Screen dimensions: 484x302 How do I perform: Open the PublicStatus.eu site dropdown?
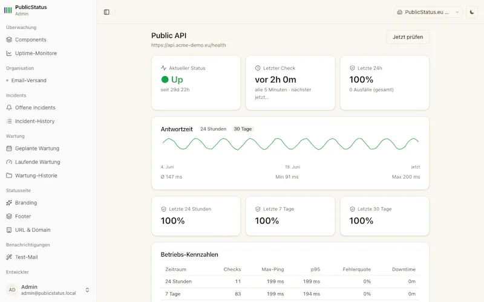pos(428,12)
